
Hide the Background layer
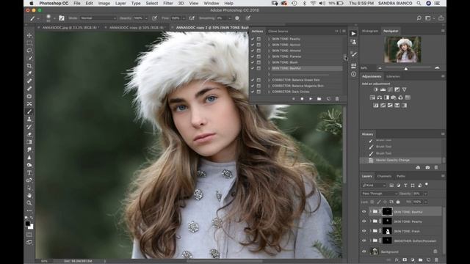[x=364, y=252]
